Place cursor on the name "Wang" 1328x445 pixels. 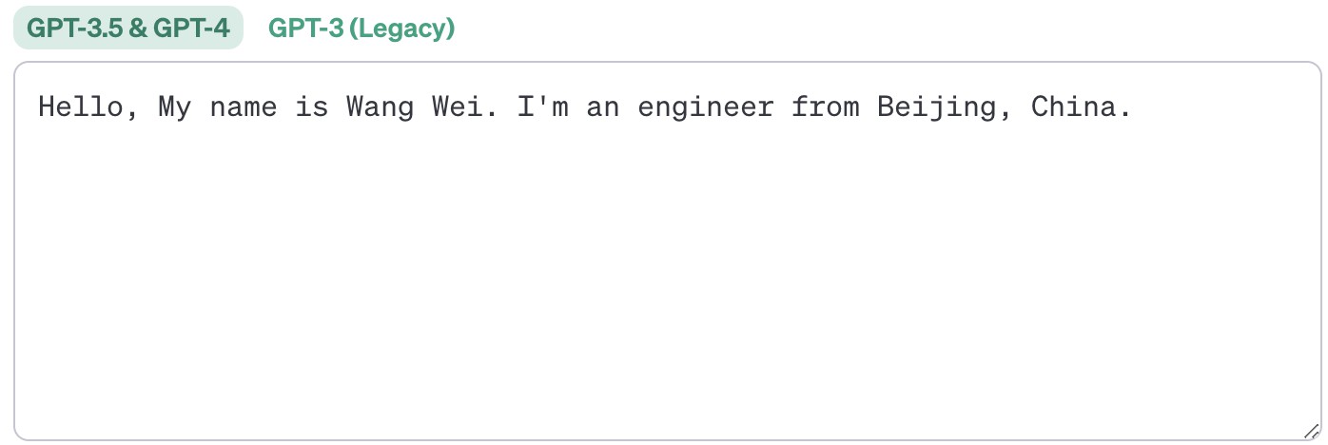pyautogui.click(x=381, y=109)
